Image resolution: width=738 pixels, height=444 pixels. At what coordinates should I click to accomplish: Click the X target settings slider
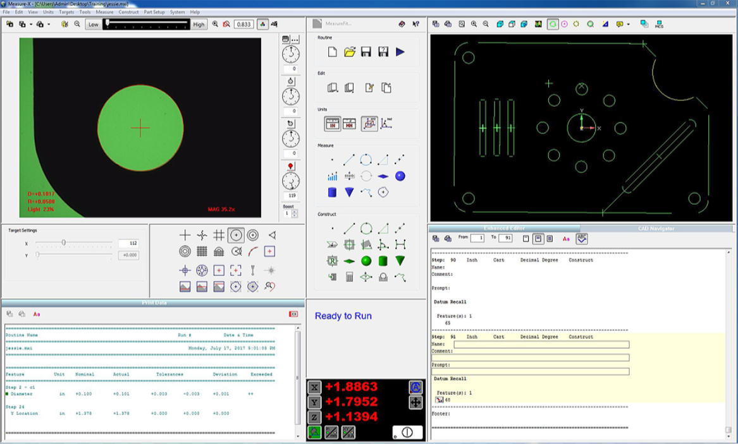(x=64, y=243)
